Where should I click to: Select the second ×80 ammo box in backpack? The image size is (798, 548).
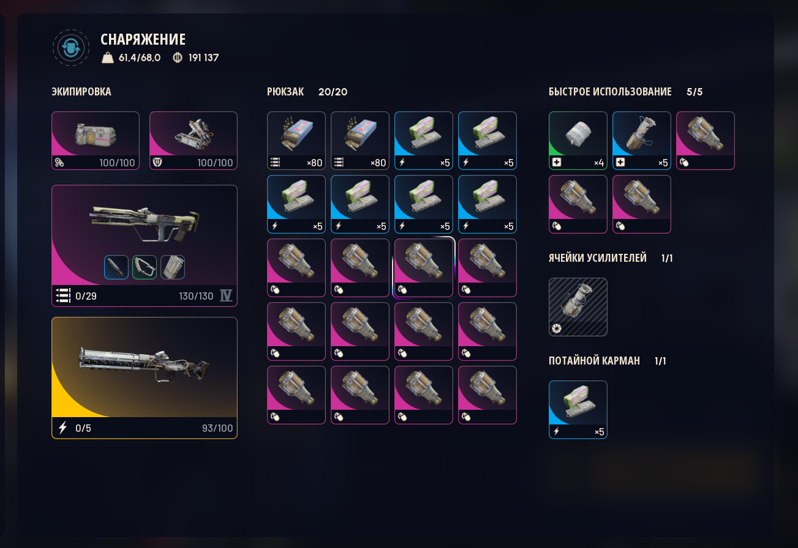tap(360, 141)
